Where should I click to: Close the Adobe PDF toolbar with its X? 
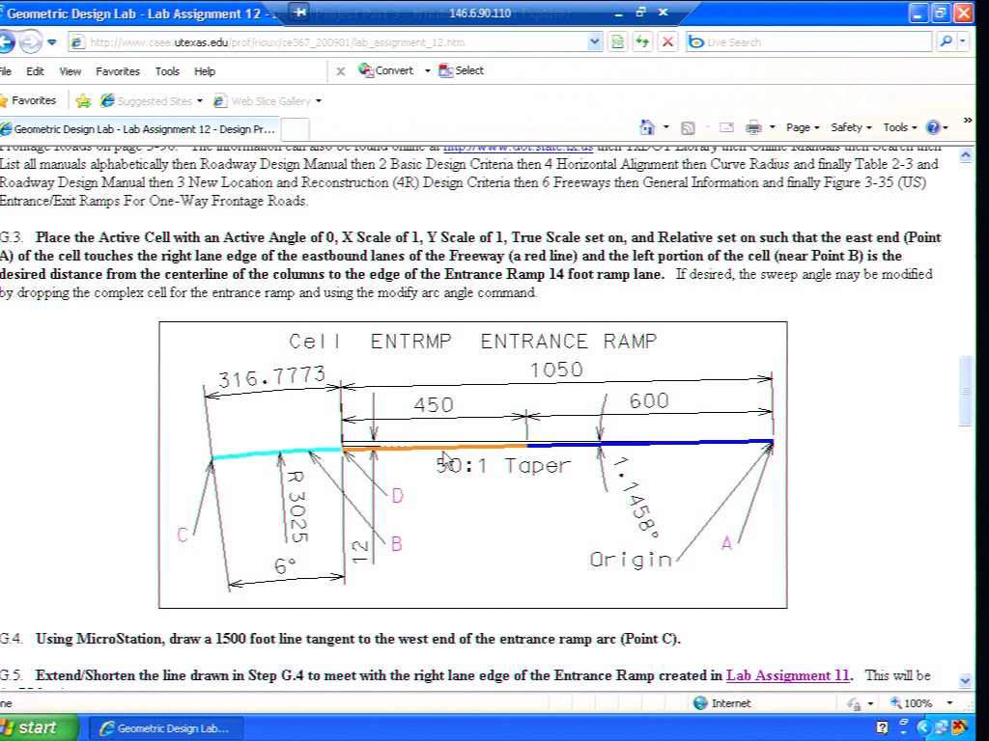pyautogui.click(x=341, y=71)
